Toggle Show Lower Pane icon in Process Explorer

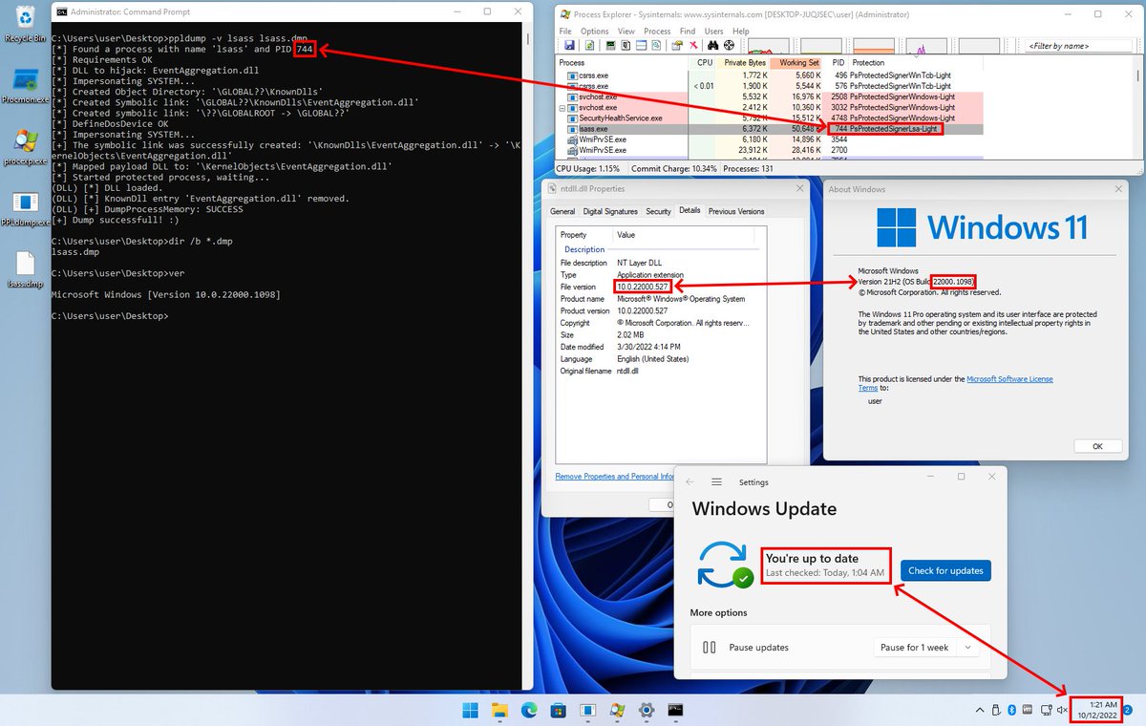[641, 46]
